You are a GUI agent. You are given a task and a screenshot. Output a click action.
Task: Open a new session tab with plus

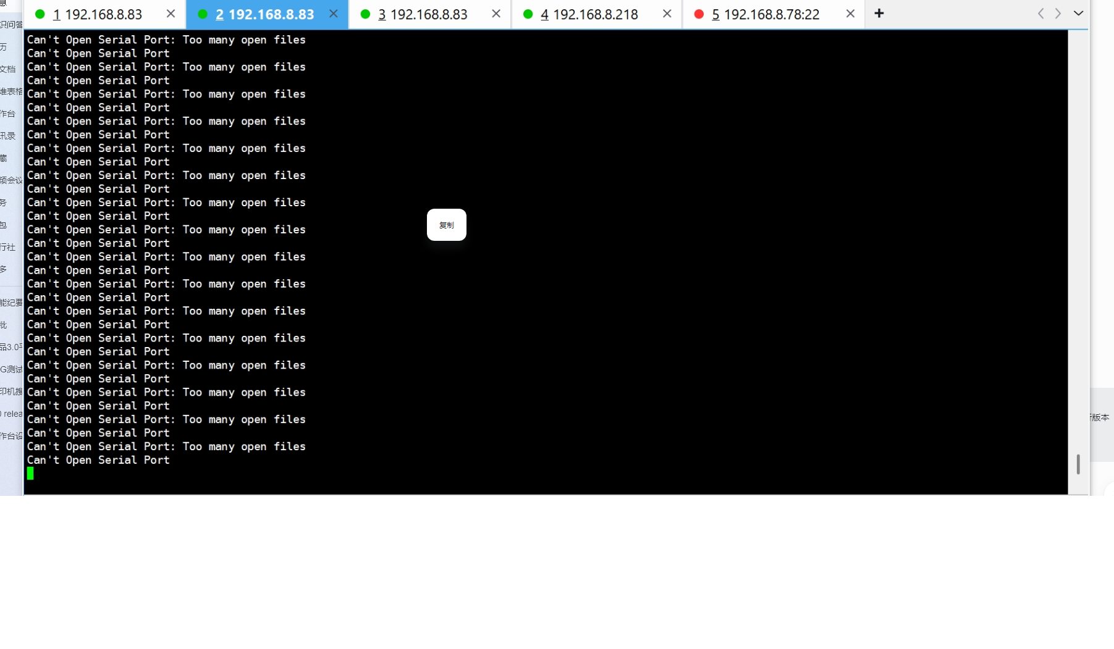(879, 14)
